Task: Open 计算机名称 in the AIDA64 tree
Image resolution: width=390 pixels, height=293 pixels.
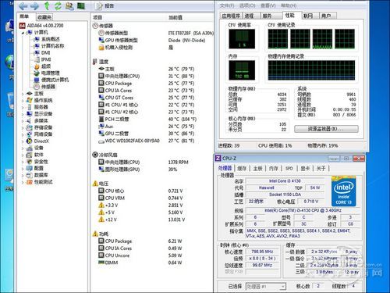Action: coord(49,46)
